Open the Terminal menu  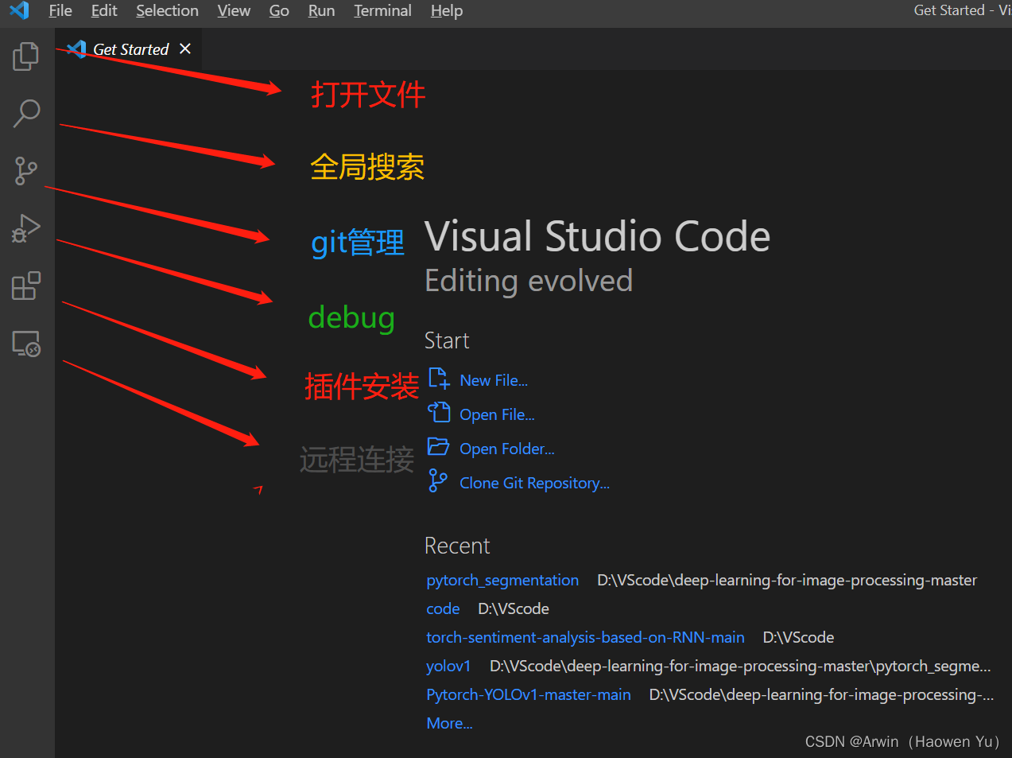[x=382, y=10]
